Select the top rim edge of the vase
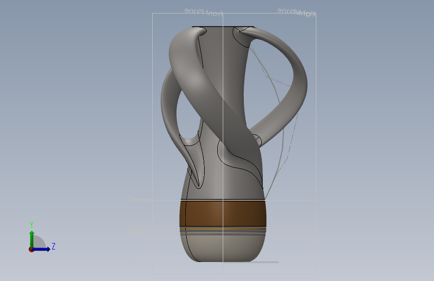This screenshot has width=434, height=281. 223,27
